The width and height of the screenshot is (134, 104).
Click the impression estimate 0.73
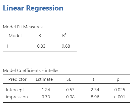46,97
